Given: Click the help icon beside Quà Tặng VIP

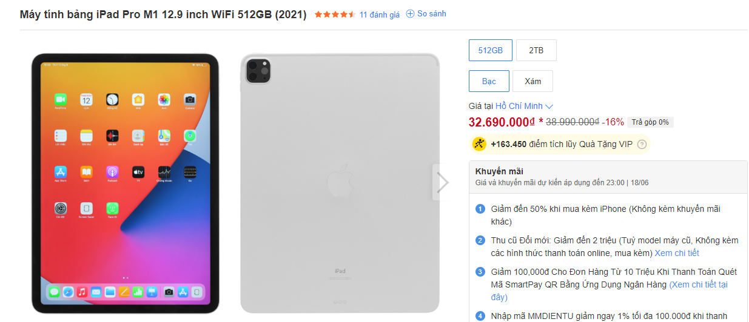Looking at the screenshot, I should pyautogui.click(x=642, y=144).
